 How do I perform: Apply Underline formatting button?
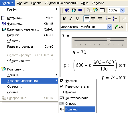77,19
